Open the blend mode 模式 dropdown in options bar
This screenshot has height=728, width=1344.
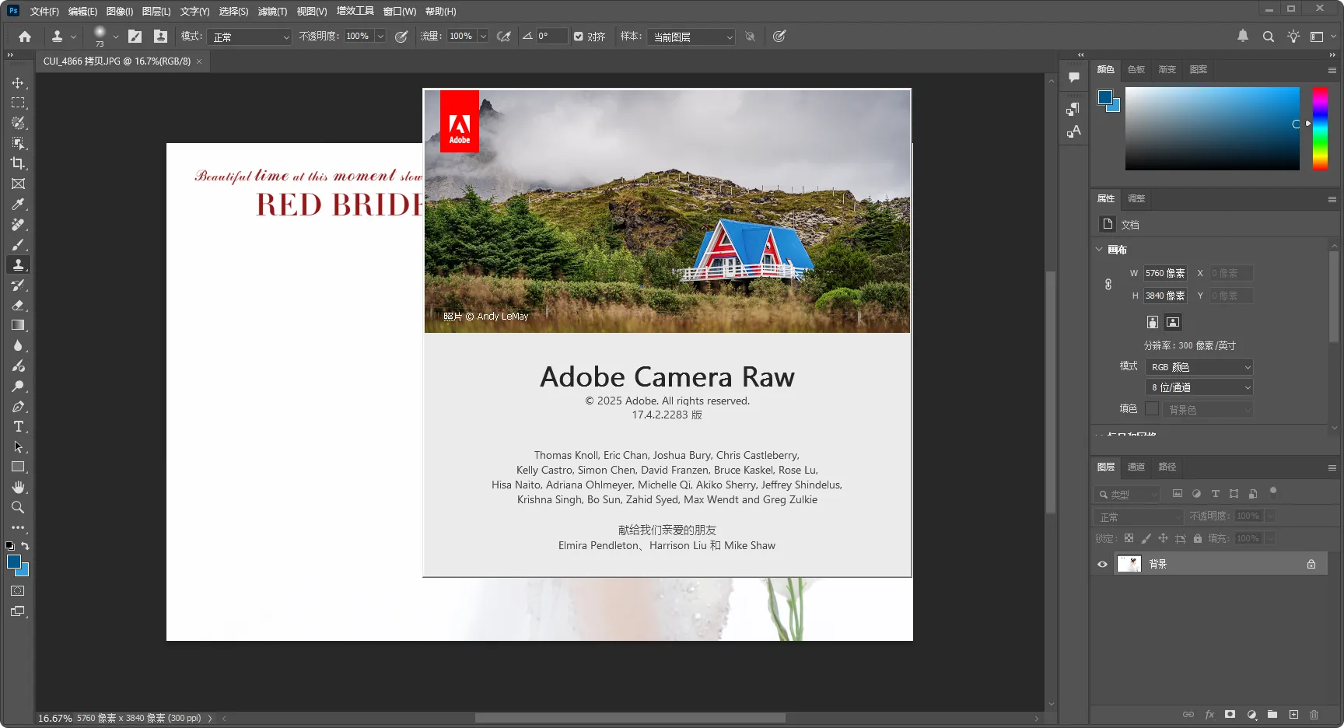tap(249, 37)
